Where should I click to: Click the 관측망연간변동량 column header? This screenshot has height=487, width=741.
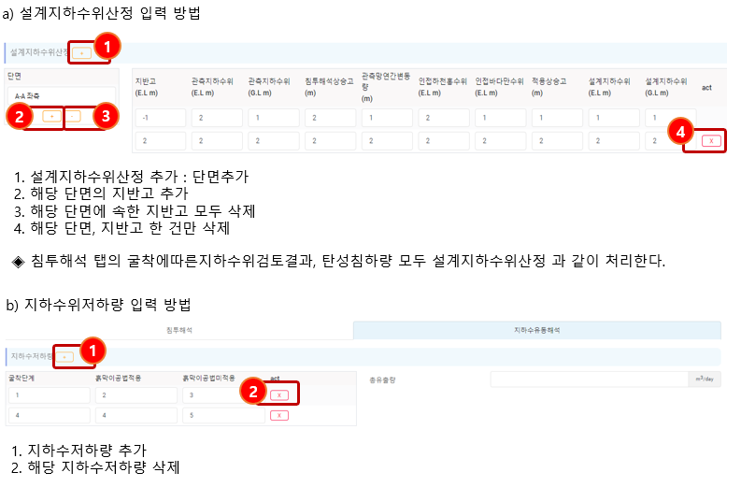[x=386, y=87]
